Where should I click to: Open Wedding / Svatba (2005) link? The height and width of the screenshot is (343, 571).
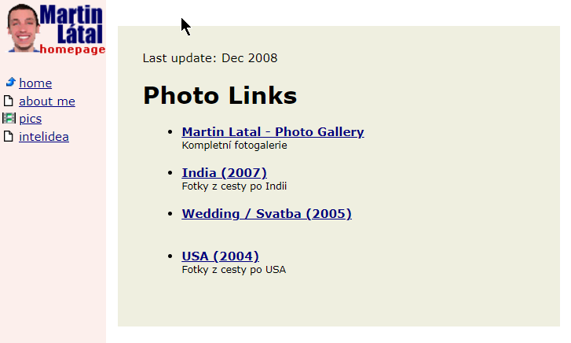266,213
